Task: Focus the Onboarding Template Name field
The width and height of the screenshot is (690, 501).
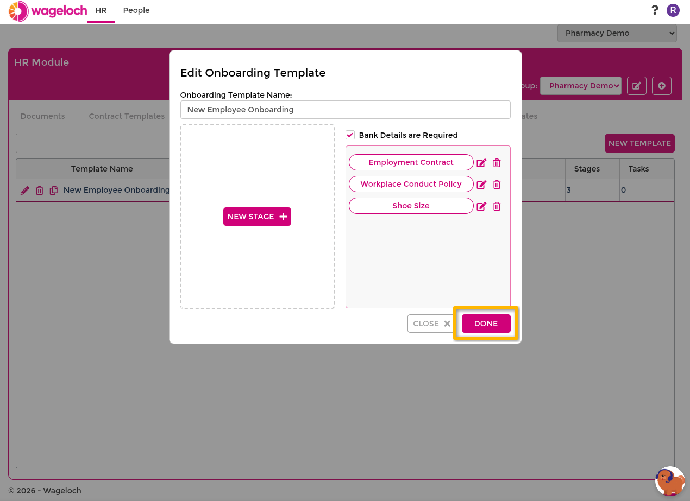Action: point(346,110)
